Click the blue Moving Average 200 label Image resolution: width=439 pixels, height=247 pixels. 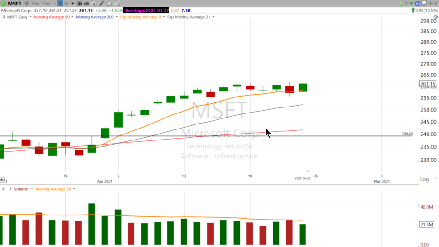pos(95,17)
